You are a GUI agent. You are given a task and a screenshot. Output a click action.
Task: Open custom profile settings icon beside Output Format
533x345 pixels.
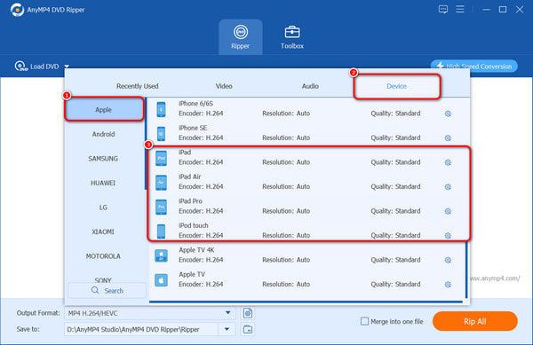248,313
